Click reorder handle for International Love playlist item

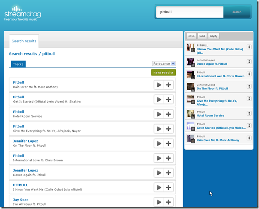(x=249, y=74)
